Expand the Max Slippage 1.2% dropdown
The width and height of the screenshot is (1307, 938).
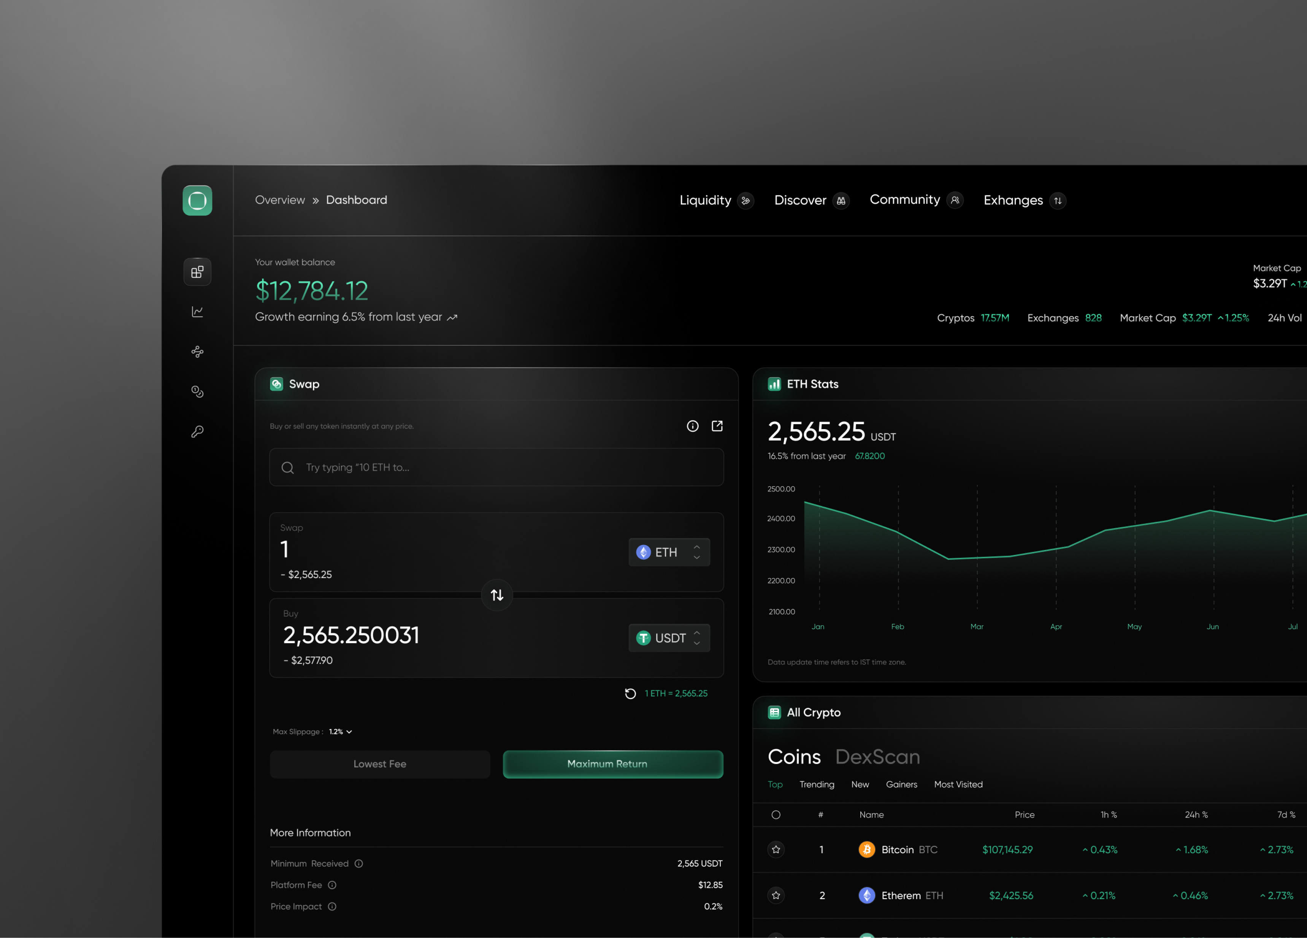point(341,732)
